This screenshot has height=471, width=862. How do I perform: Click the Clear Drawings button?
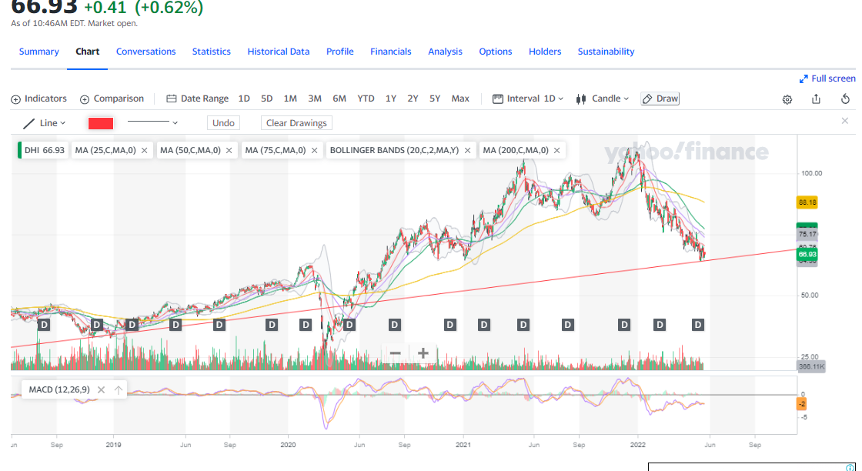click(x=296, y=123)
